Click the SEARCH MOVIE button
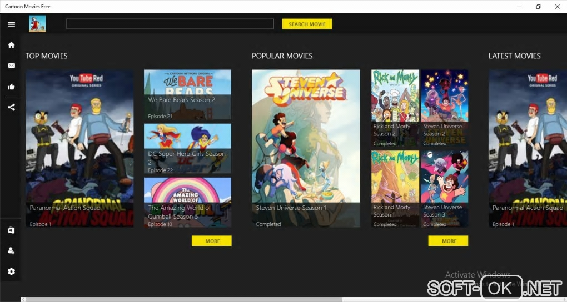This screenshot has width=567, height=302. click(x=307, y=24)
